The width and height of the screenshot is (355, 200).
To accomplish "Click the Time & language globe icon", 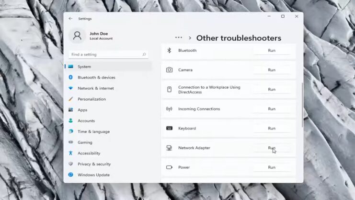I will 70,131.
